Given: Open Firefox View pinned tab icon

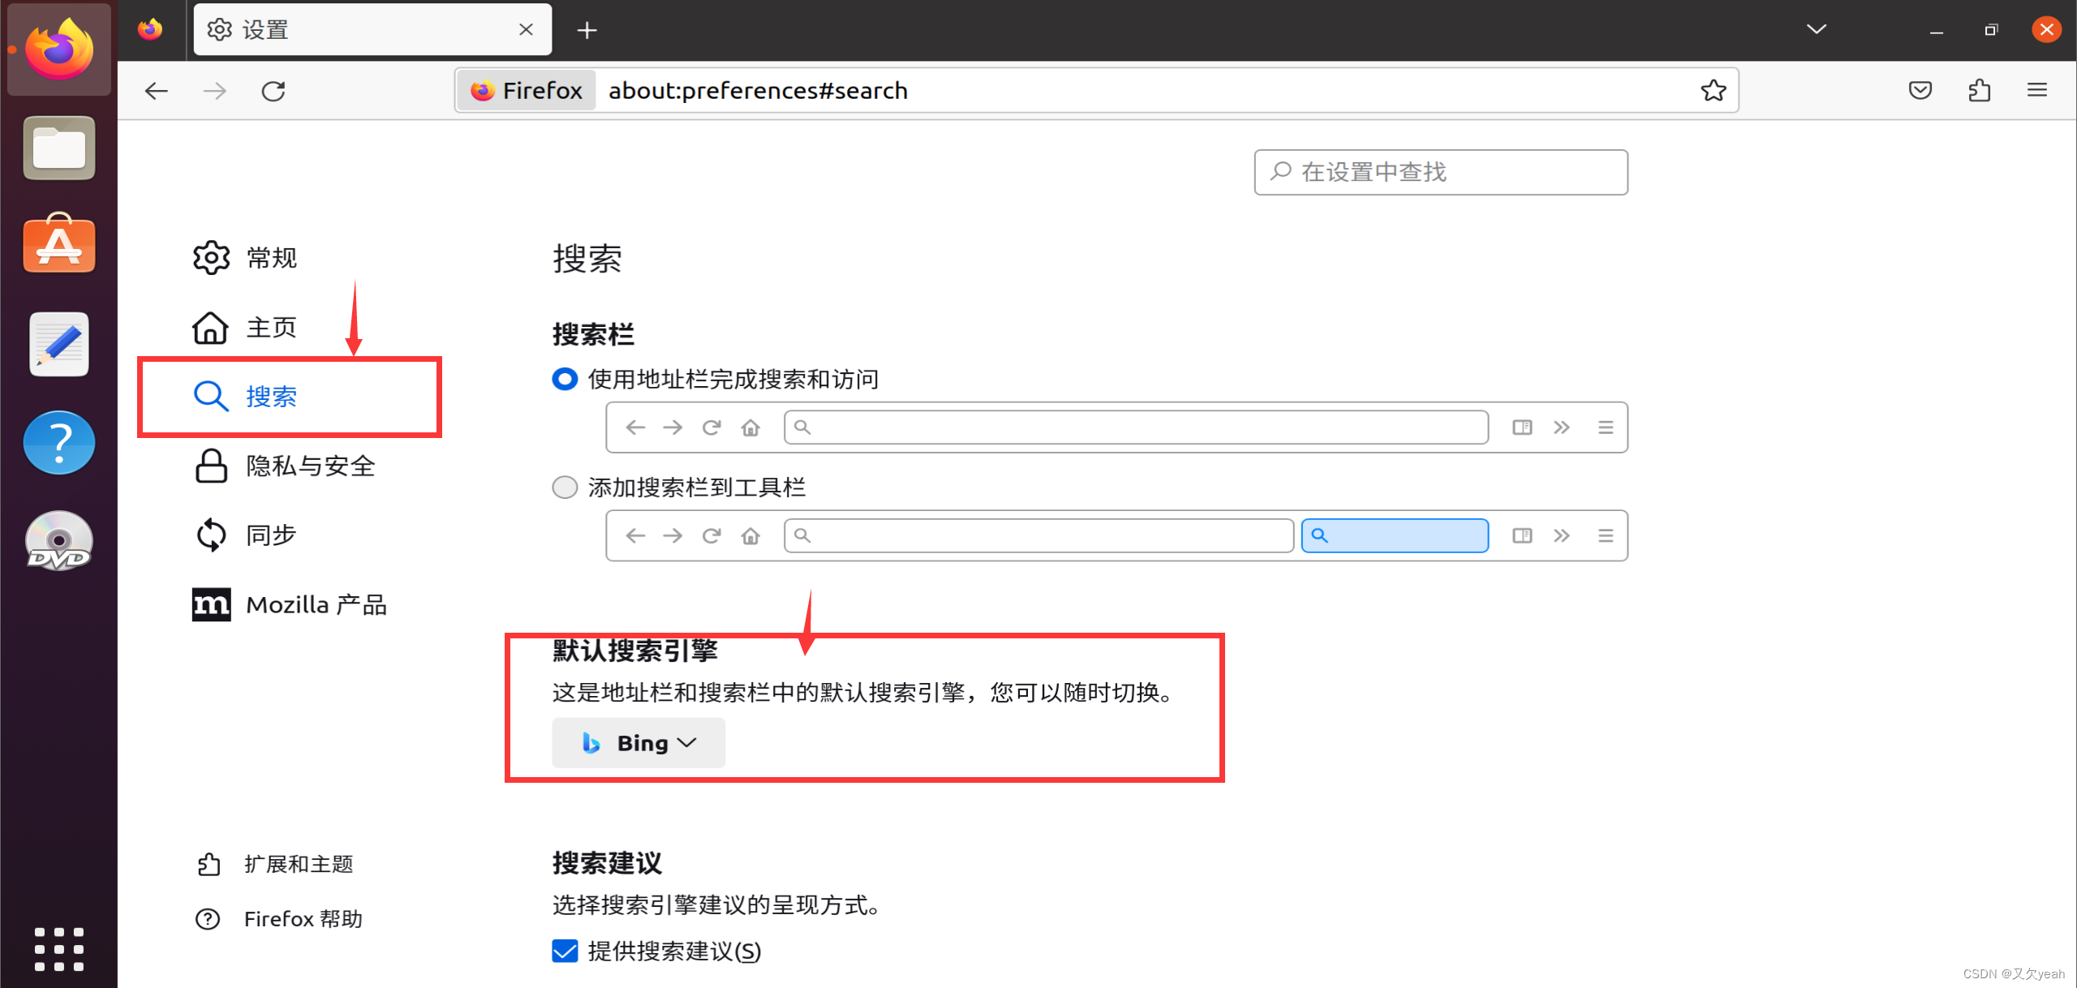Looking at the screenshot, I should coord(150,30).
